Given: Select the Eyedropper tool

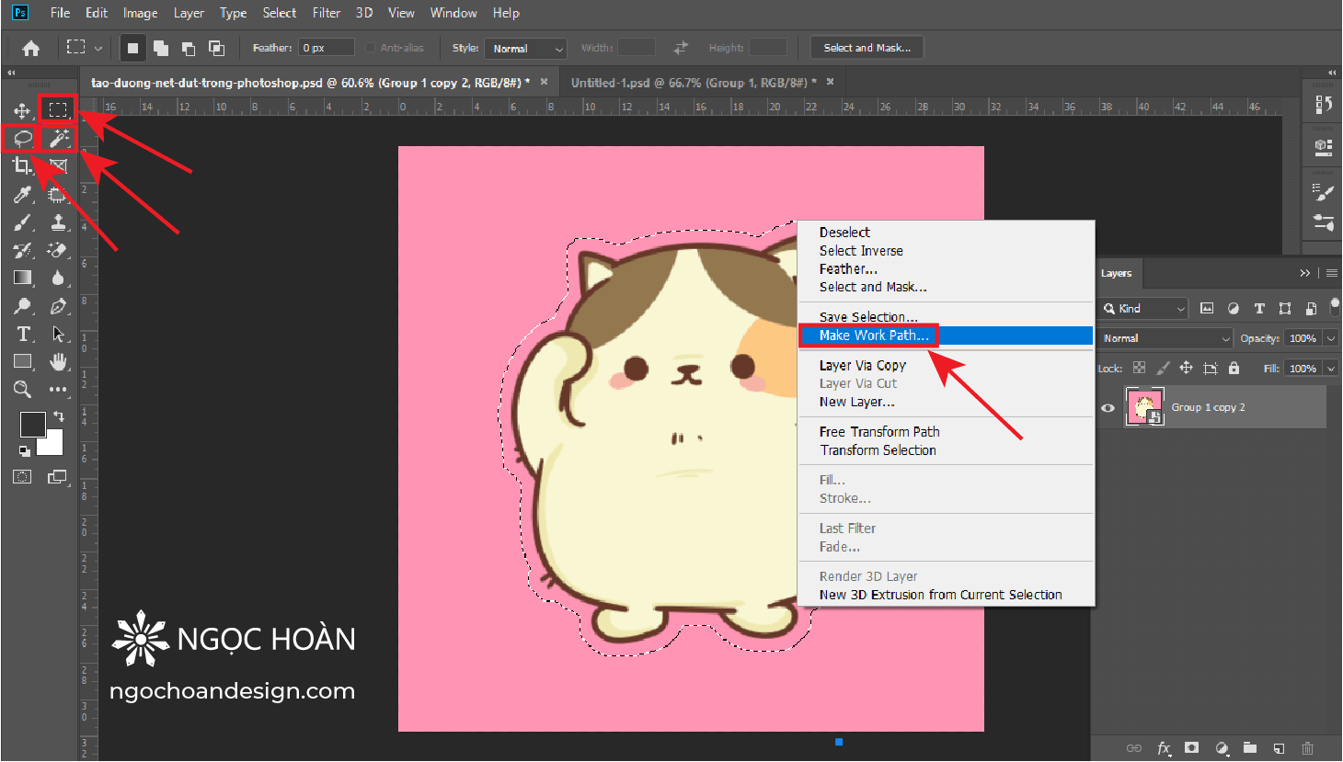Looking at the screenshot, I should pyautogui.click(x=21, y=194).
